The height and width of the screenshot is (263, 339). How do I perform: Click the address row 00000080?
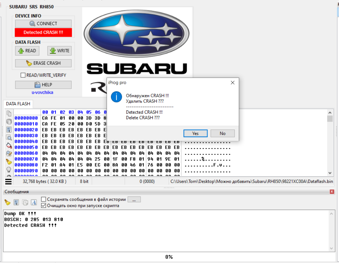click(x=26, y=165)
